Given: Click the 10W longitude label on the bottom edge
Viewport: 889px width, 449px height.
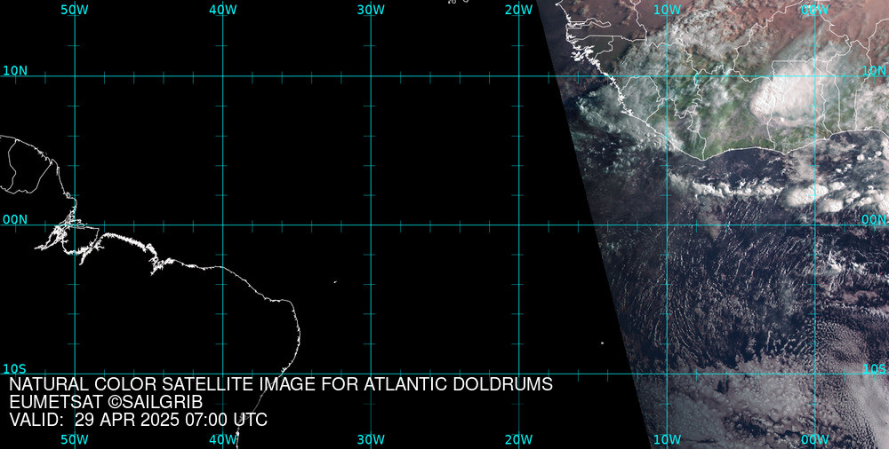Looking at the screenshot, I should coord(668,440).
